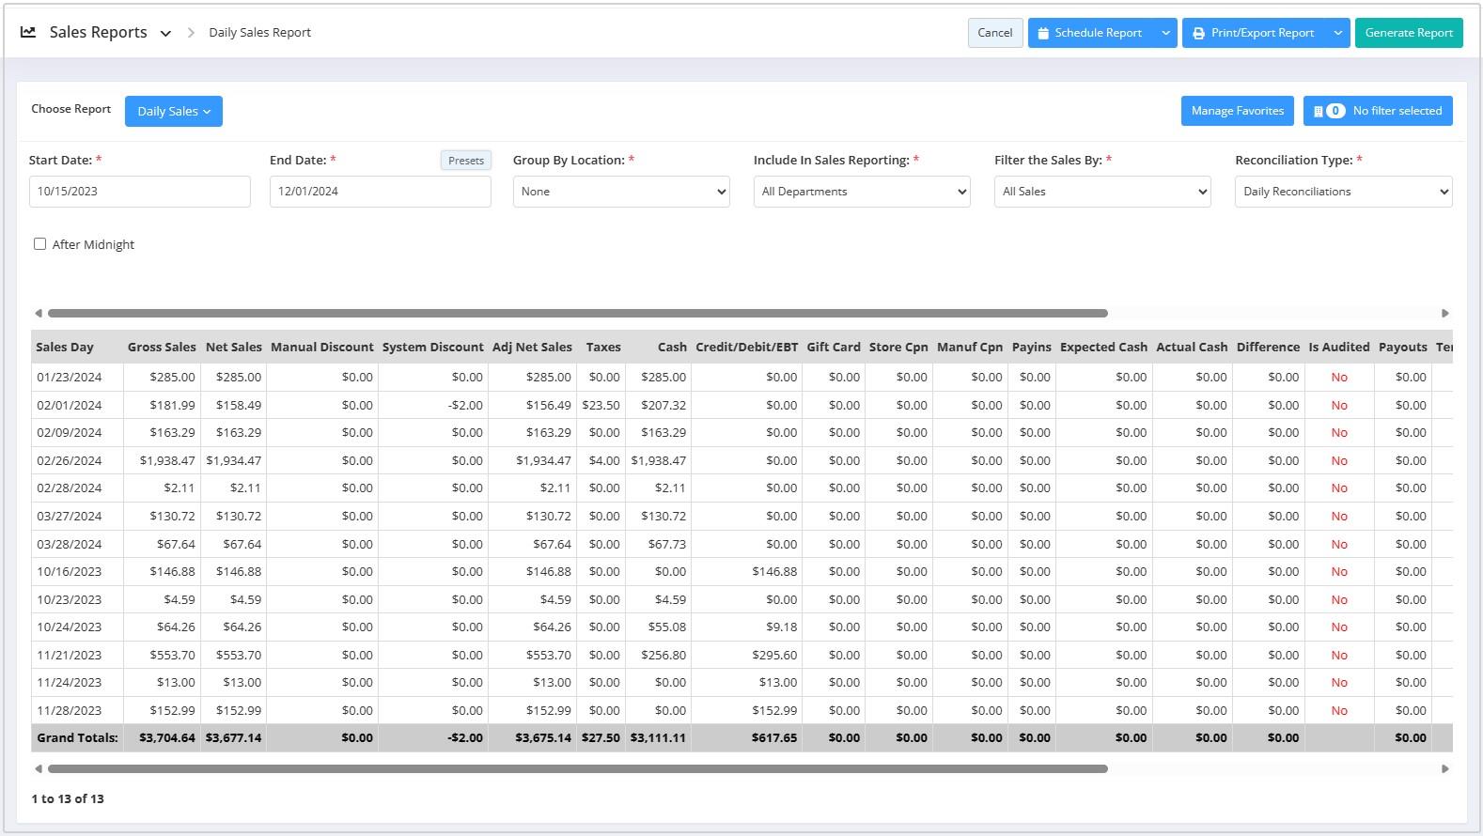Click the Manuf Cpn column header
Screen dimensions: 1483x836
[x=970, y=347]
